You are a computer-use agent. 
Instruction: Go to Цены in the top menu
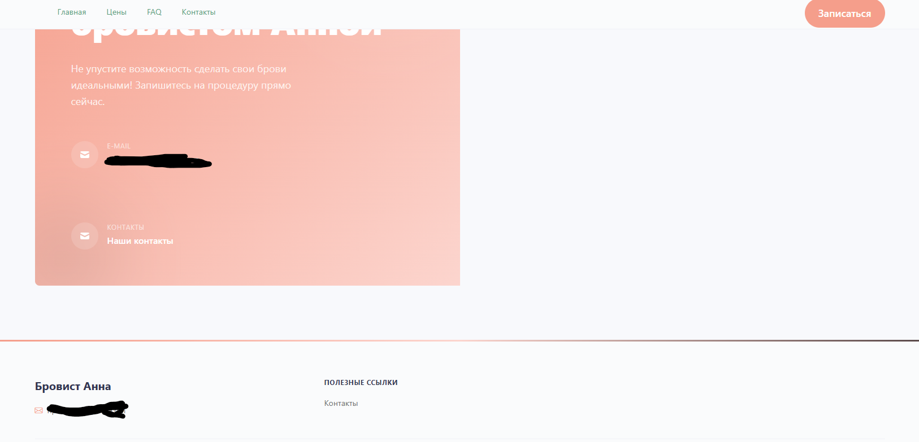point(116,12)
